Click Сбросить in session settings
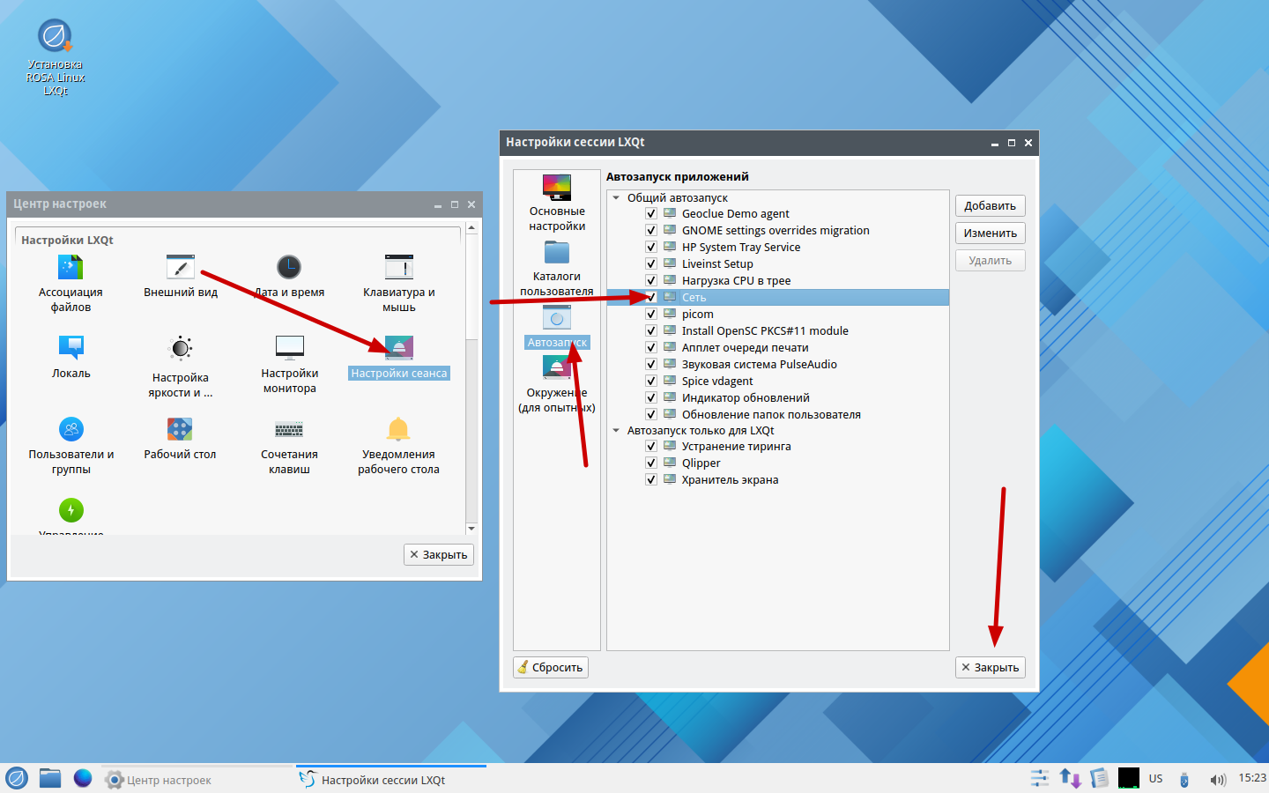Viewport: 1269px width, 793px height. click(551, 668)
